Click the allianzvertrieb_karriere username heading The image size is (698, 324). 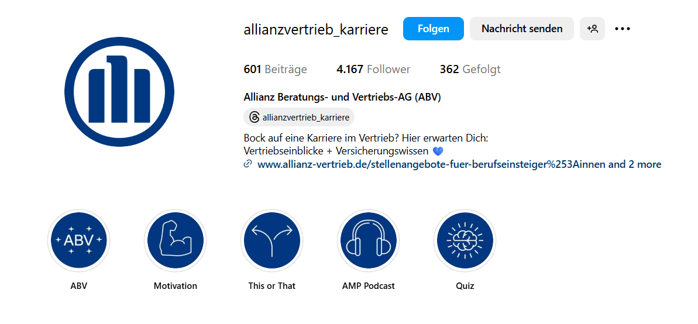pos(316,30)
